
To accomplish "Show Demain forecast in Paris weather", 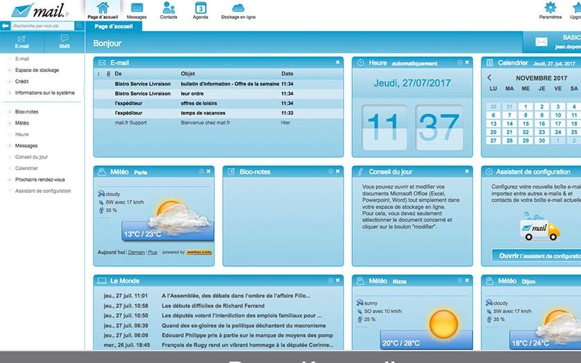I will (136, 252).
